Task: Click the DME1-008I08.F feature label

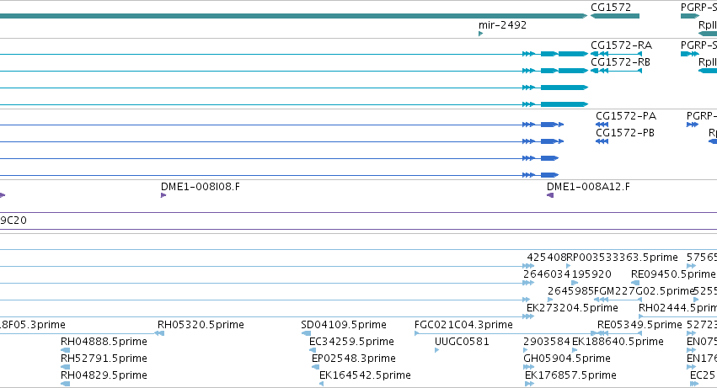Action: [200, 187]
